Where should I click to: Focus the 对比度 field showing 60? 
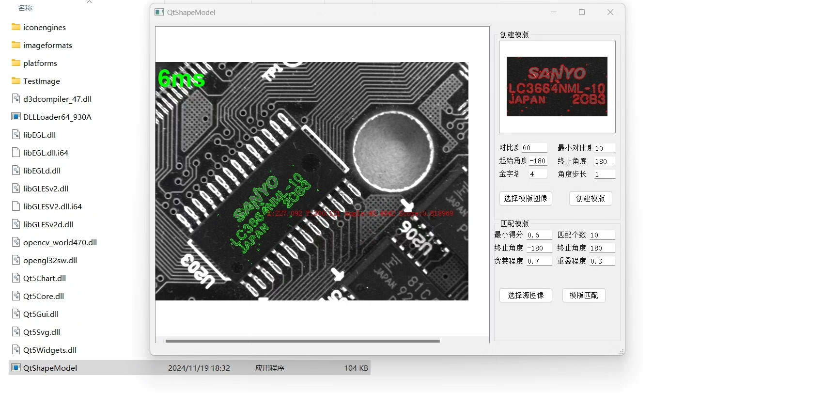534,148
